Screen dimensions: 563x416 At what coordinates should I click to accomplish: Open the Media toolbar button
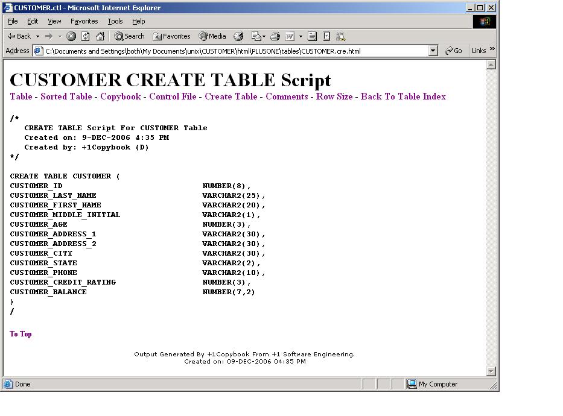point(212,36)
